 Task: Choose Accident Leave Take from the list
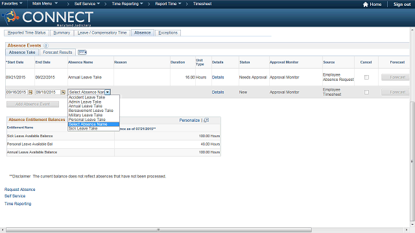pyautogui.click(x=93, y=98)
